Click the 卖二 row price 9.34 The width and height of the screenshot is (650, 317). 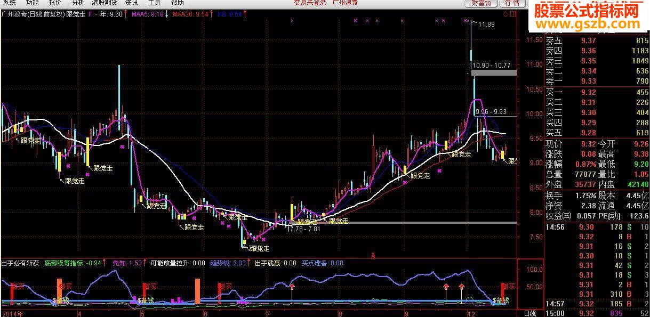pyautogui.click(x=589, y=71)
